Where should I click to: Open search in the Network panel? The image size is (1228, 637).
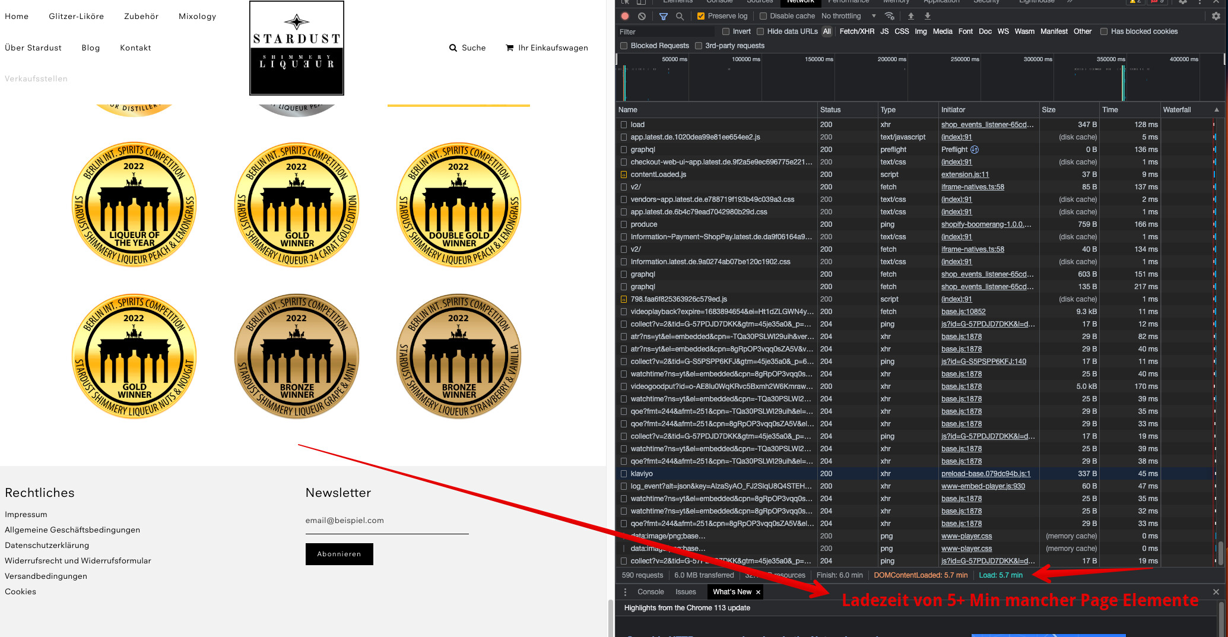point(680,16)
